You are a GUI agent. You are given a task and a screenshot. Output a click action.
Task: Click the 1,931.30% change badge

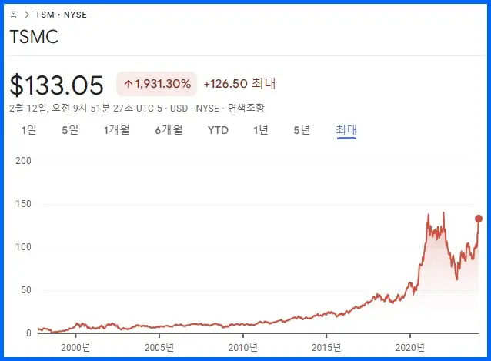(x=157, y=84)
